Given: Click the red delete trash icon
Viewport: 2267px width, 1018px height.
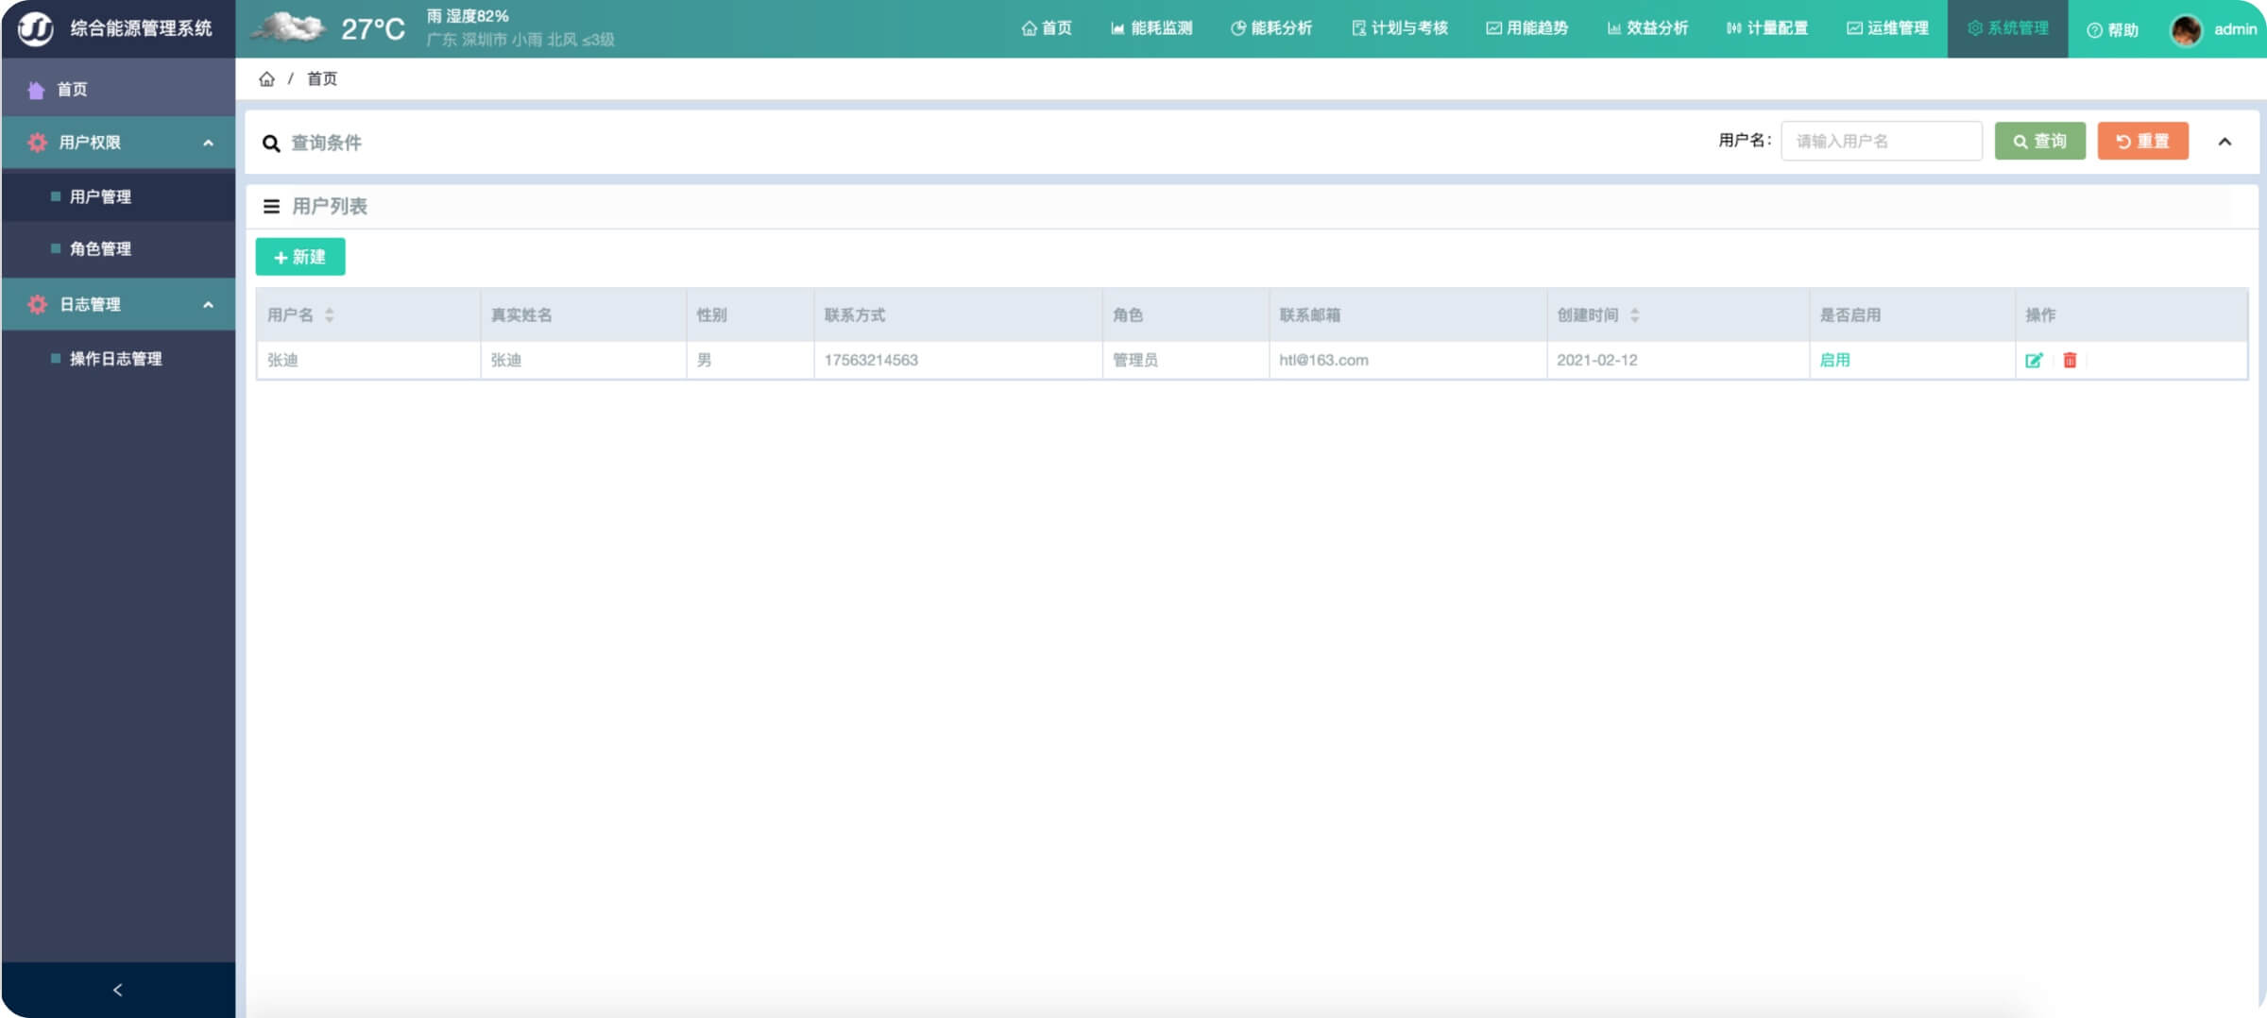Looking at the screenshot, I should pyautogui.click(x=2070, y=360).
